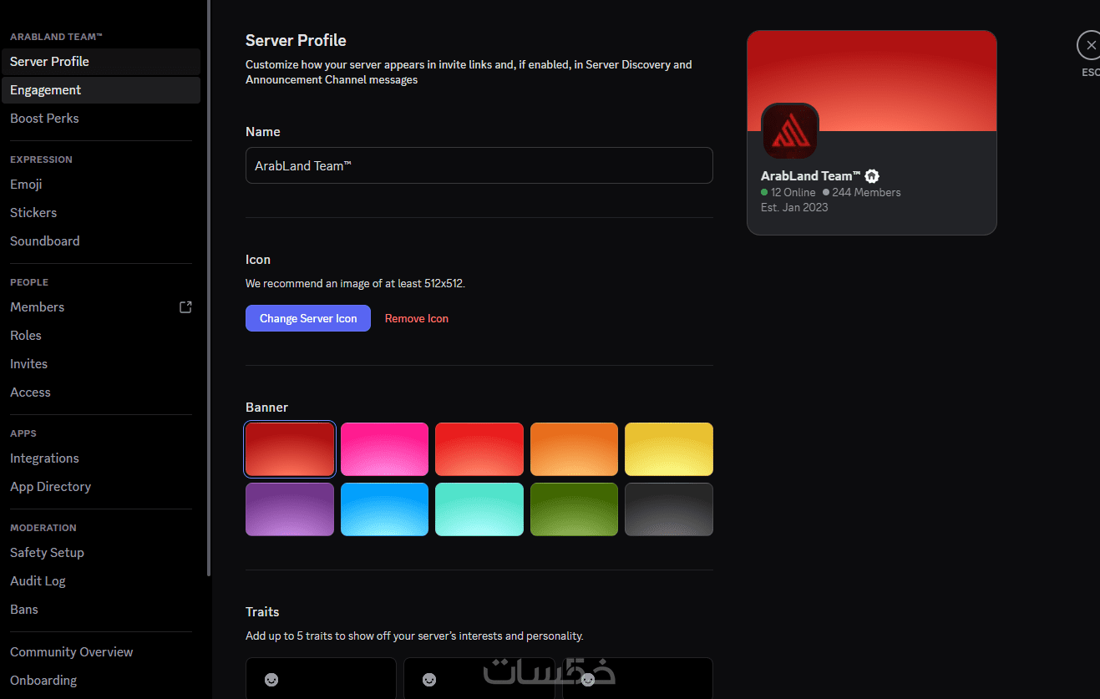Click the "ARABLAND TEAM™" sidebar header
Image resolution: width=1100 pixels, height=699 pixels.
coord(56,37)
